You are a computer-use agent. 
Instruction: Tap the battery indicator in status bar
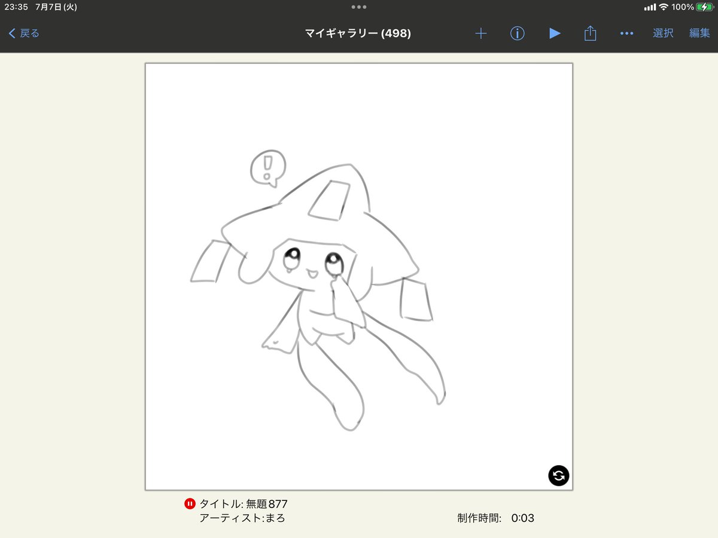coord(704,7)
